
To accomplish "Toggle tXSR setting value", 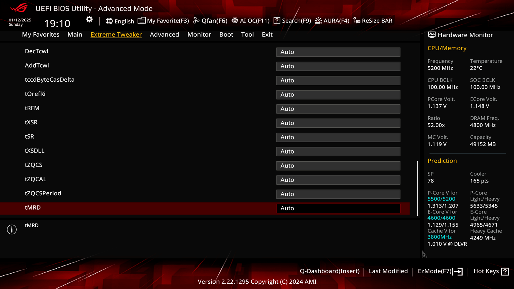I will coord(338,123).
